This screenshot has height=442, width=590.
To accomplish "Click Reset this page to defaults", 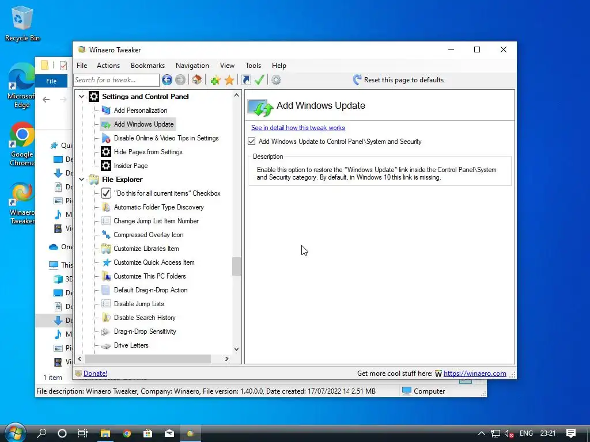I will [x=398, y=79].
